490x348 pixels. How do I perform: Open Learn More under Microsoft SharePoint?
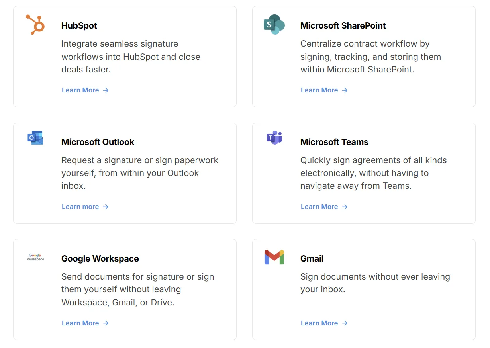point(319,90)
